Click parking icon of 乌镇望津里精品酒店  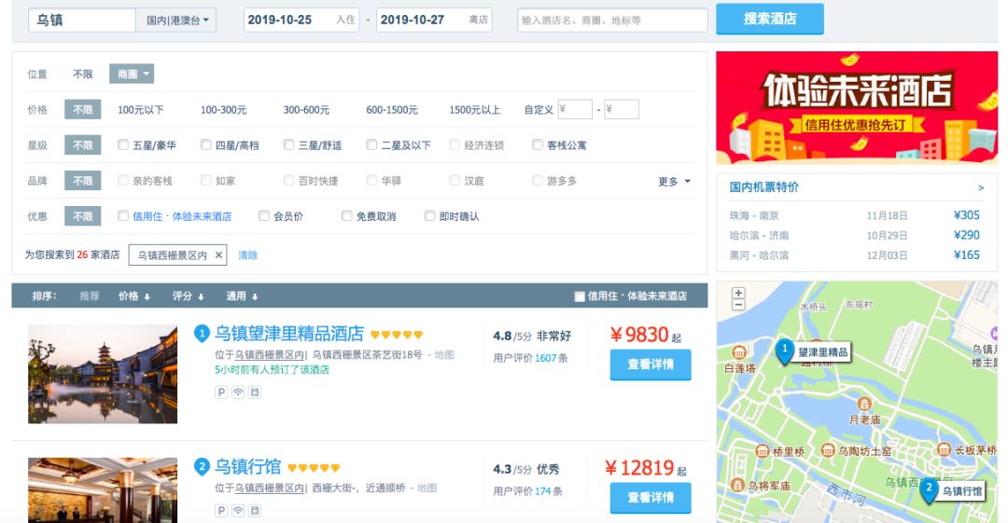(221, 392)
